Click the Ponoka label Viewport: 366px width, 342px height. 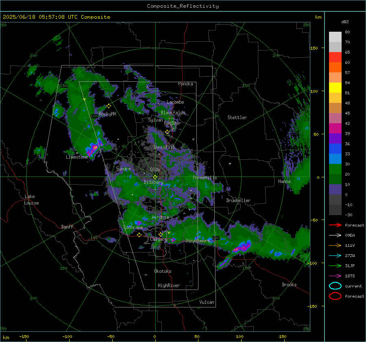(x=185, y=84)
